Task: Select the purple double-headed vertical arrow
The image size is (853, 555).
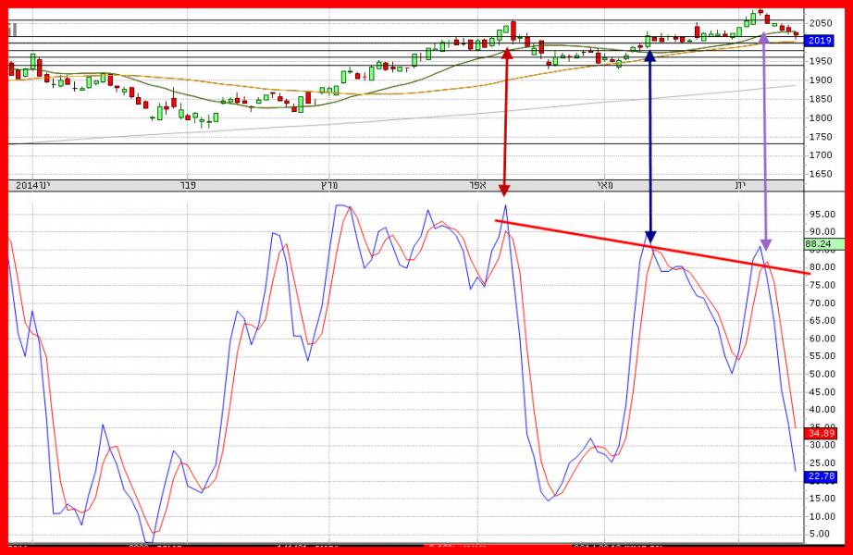Action: pos(764,139)
